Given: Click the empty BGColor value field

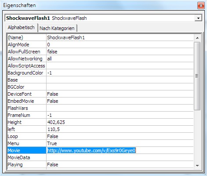Looking at the screenshot, I should coord(120,87).
